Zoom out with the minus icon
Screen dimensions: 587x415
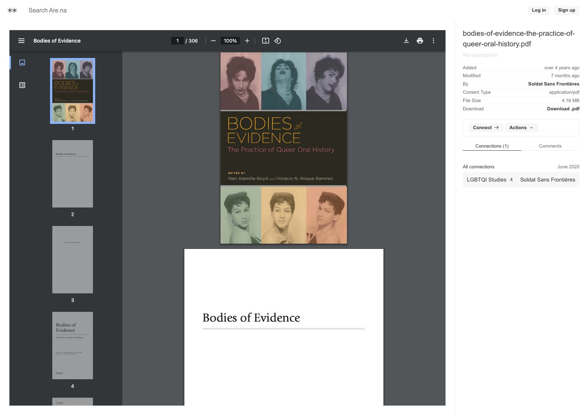213,41
